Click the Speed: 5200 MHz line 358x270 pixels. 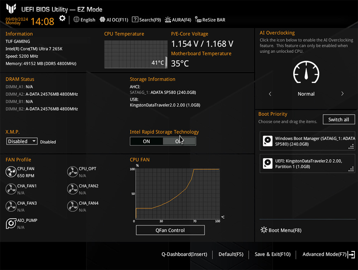pos(22,56)
